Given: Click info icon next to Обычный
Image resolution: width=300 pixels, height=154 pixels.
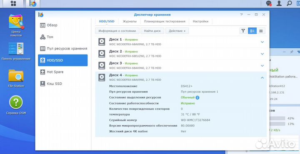Looking at the screenshot, I should point(197,97).
